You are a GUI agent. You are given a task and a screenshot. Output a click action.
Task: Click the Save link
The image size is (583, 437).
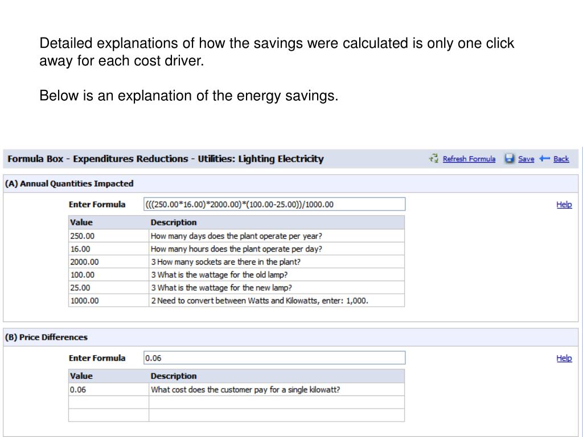click(x=526, y=159)
